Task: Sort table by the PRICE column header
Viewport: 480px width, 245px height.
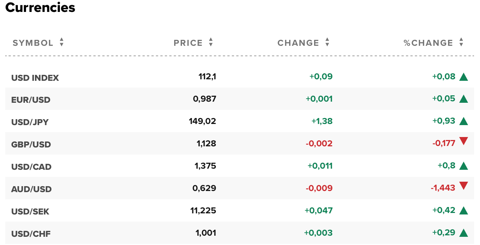Action: pyautogui.click(x=188, y=43)
